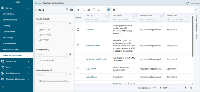Open Licensing page
The width and height of the screenshot is (200, 92).
click(x=6, y=26)
